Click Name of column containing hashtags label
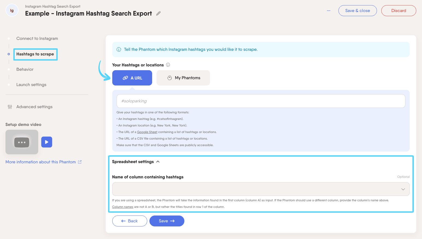 point(148,177)
